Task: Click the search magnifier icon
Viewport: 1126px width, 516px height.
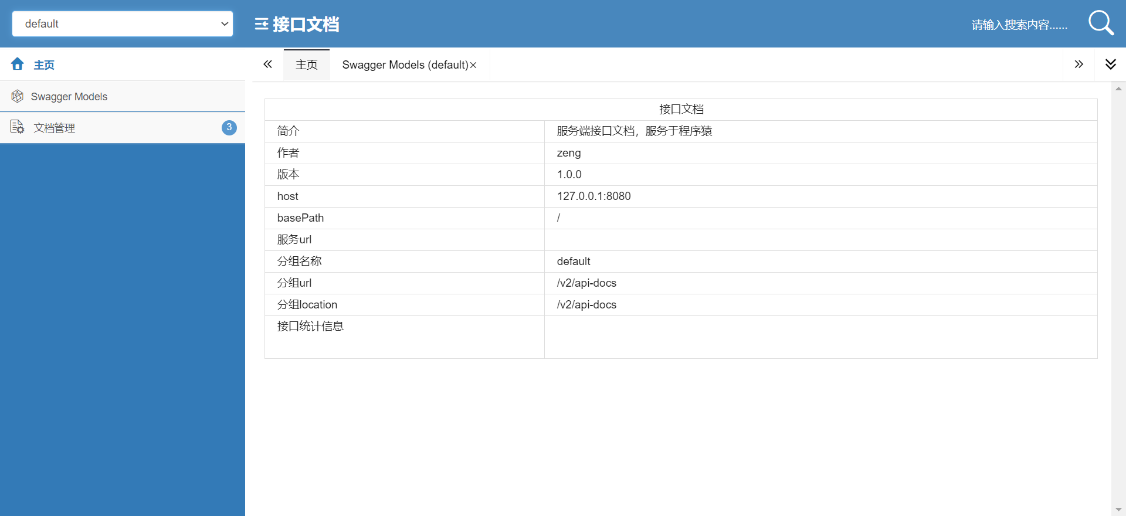Action: click(x=1101, y=23)
